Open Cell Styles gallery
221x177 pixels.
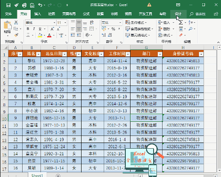pyautogui.click(x=138, y=35)
